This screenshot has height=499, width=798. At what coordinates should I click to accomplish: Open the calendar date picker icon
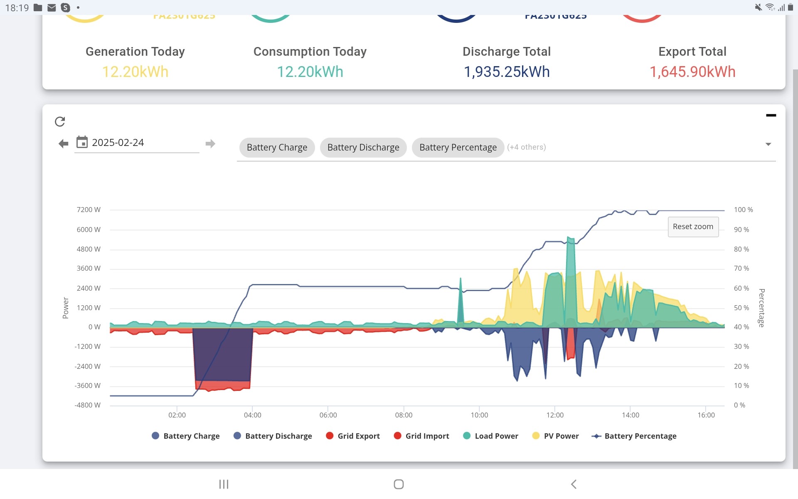coord(82,142)
